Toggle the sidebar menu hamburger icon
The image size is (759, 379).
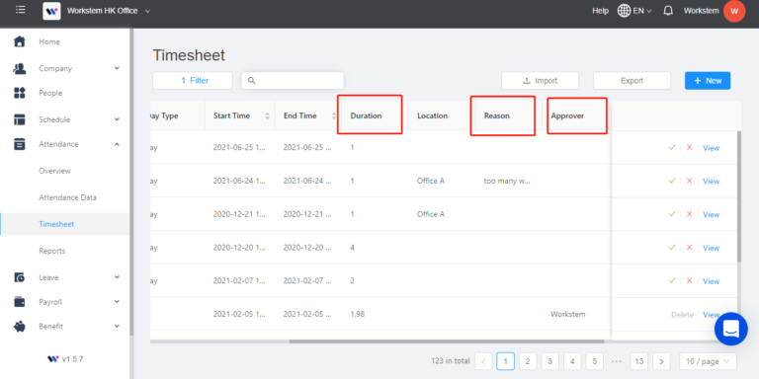pos(20,10)
